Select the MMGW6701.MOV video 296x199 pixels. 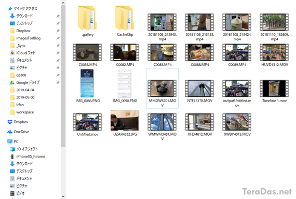[x=162, y=88]
